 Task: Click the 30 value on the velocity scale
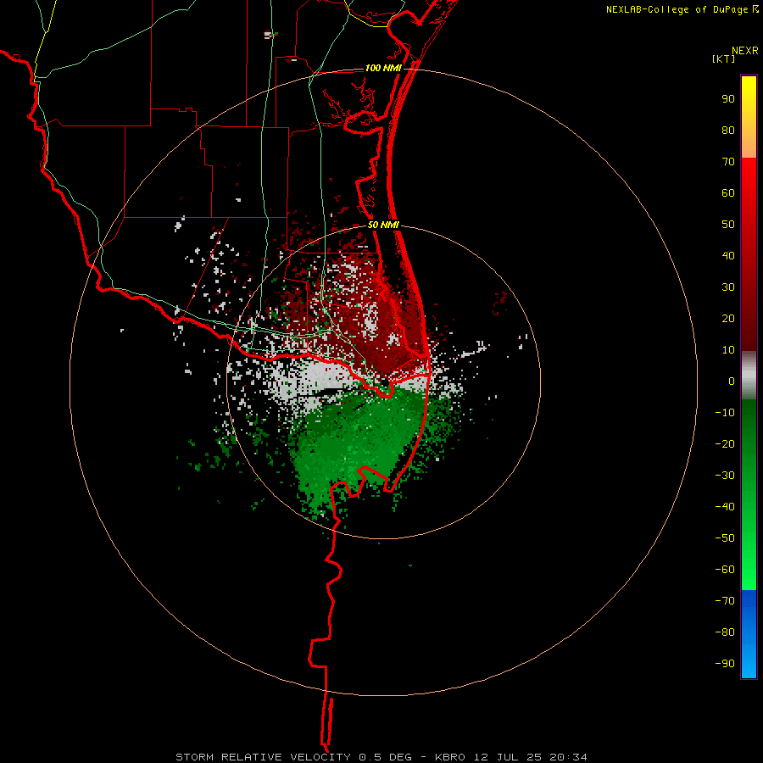coord(728,287)
